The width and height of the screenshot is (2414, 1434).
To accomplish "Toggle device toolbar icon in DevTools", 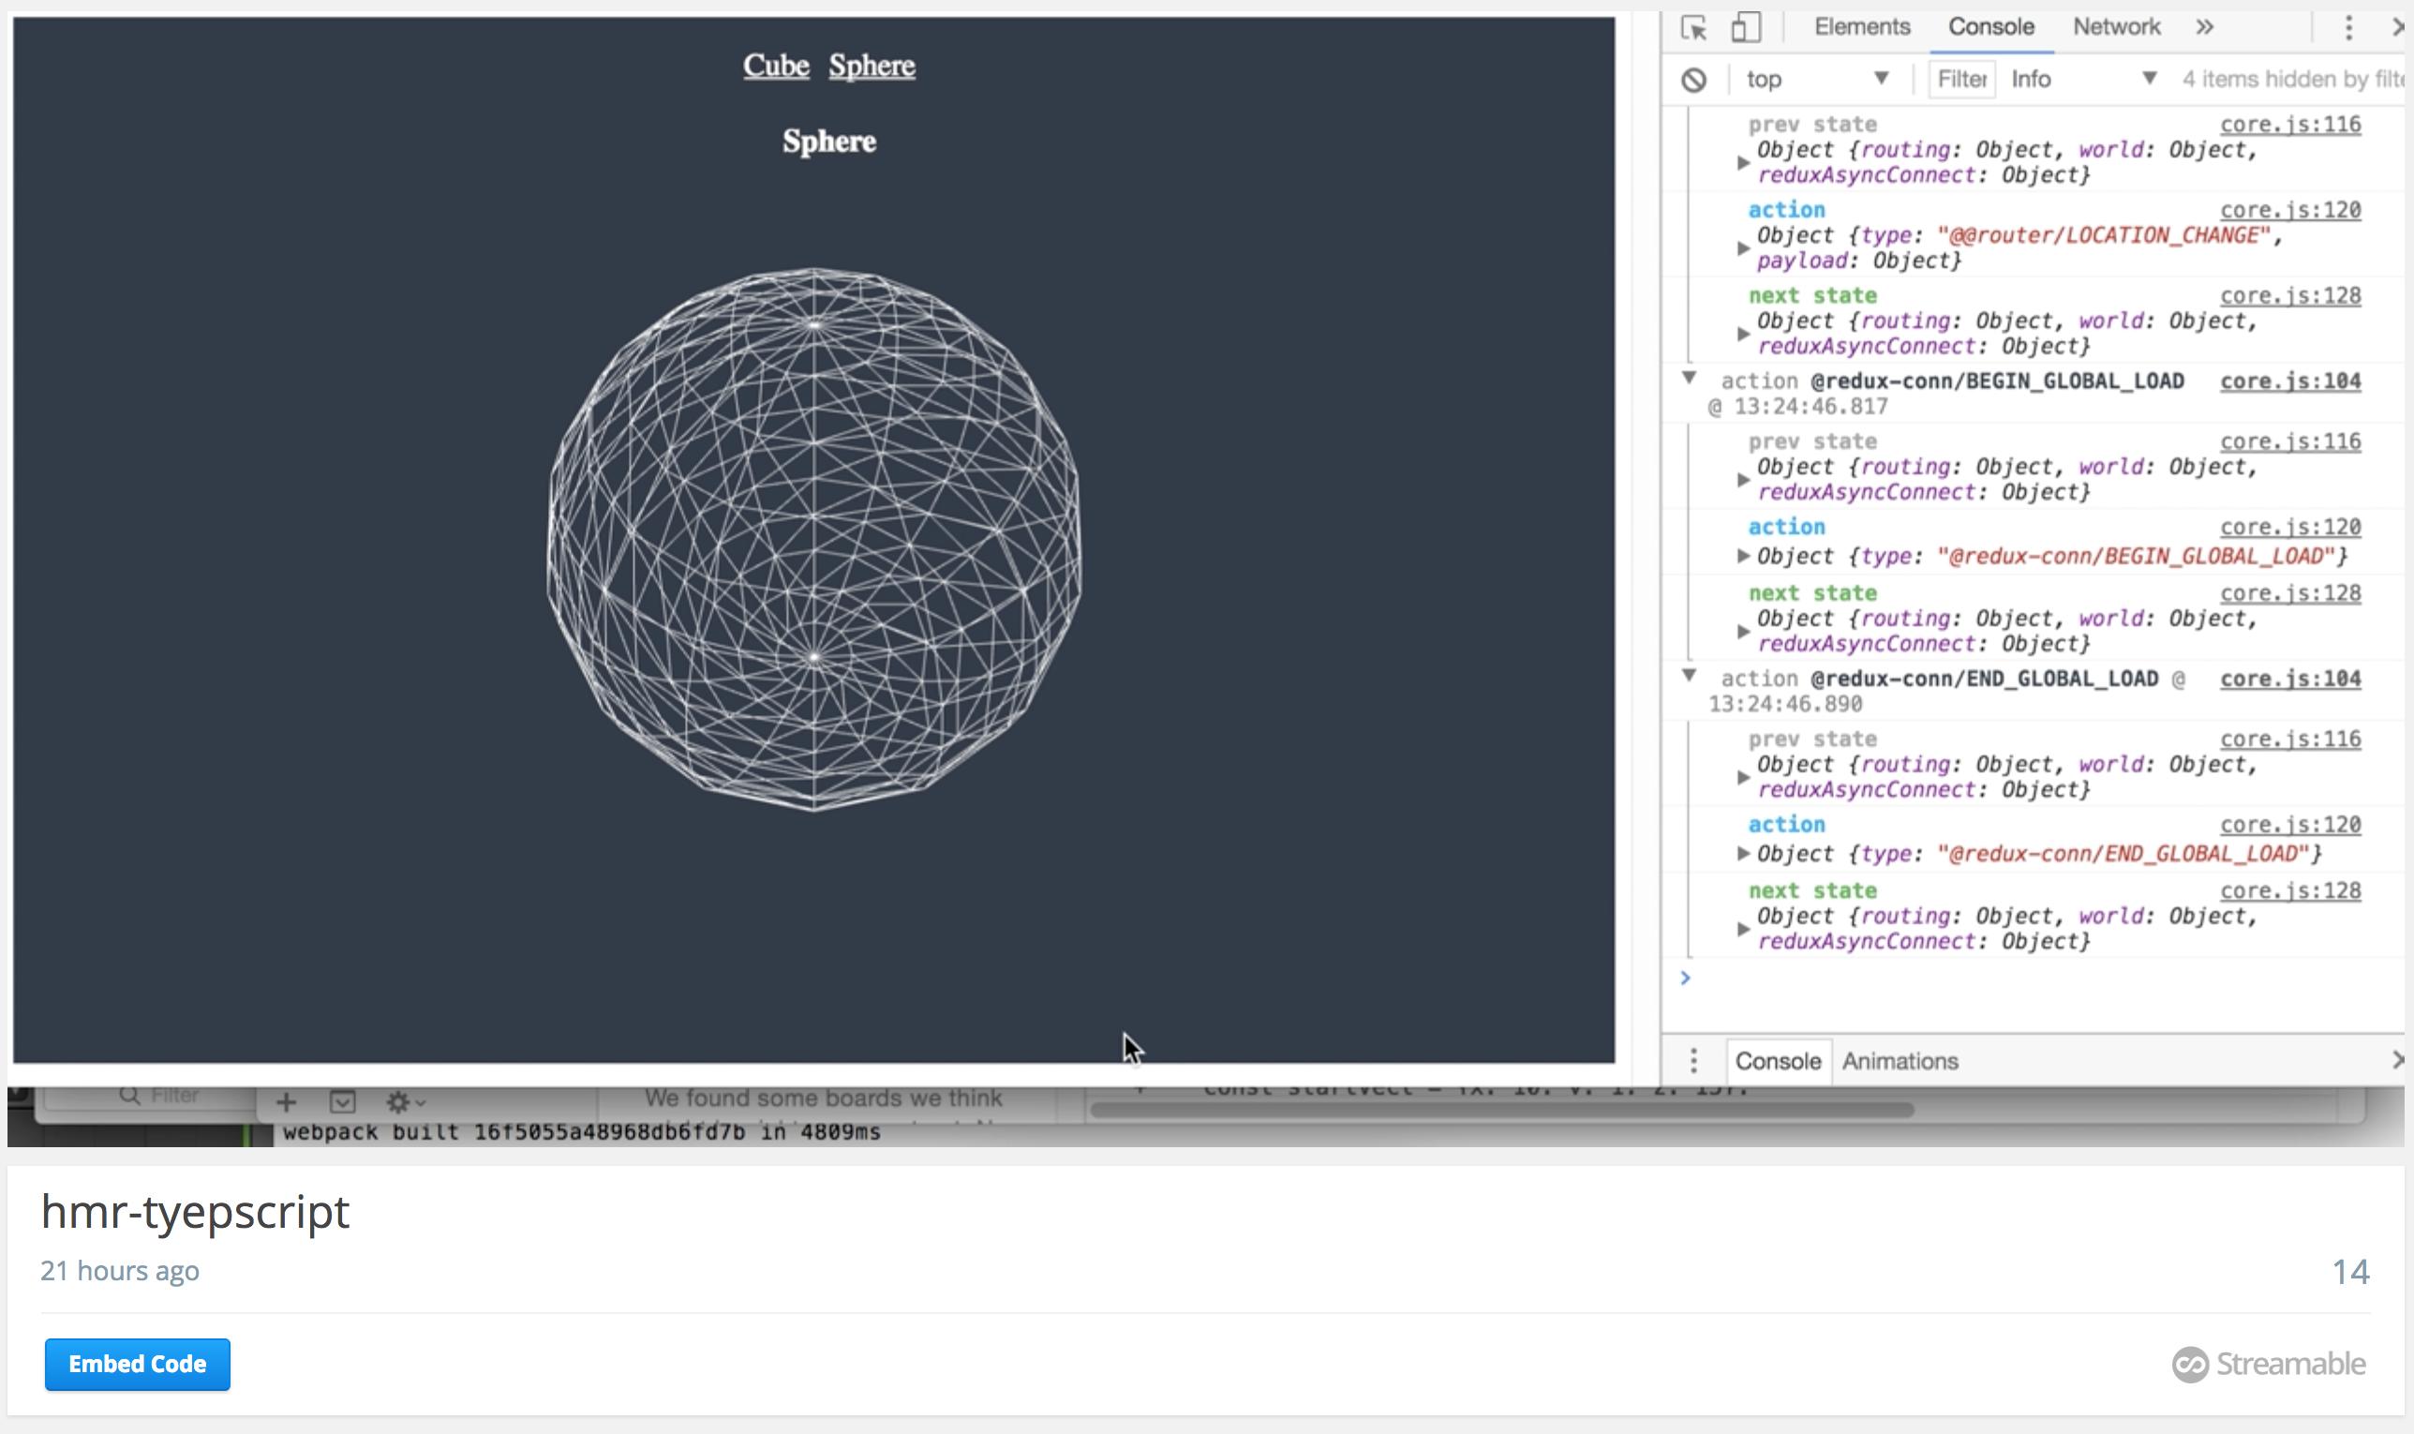I will click(1745, 28).
